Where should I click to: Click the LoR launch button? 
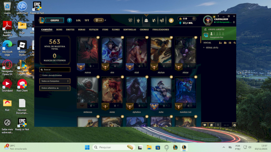coord(99,20)
